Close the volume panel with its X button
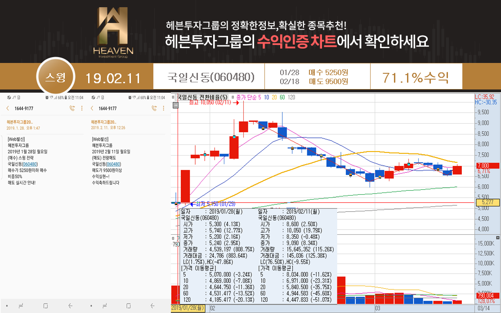Viewport: 501px width, 313px height. pyautogui.click(x=497, y=237)
